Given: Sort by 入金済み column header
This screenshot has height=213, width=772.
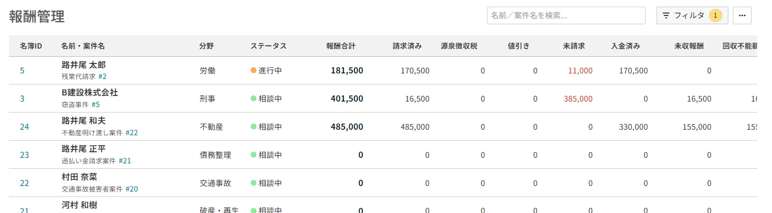Looking at the screenshot, I should pyautogui.click(x=626, y=46).
